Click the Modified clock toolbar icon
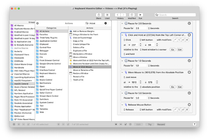The width and height of the screenshot is (209, 140). tap(132, 15)
